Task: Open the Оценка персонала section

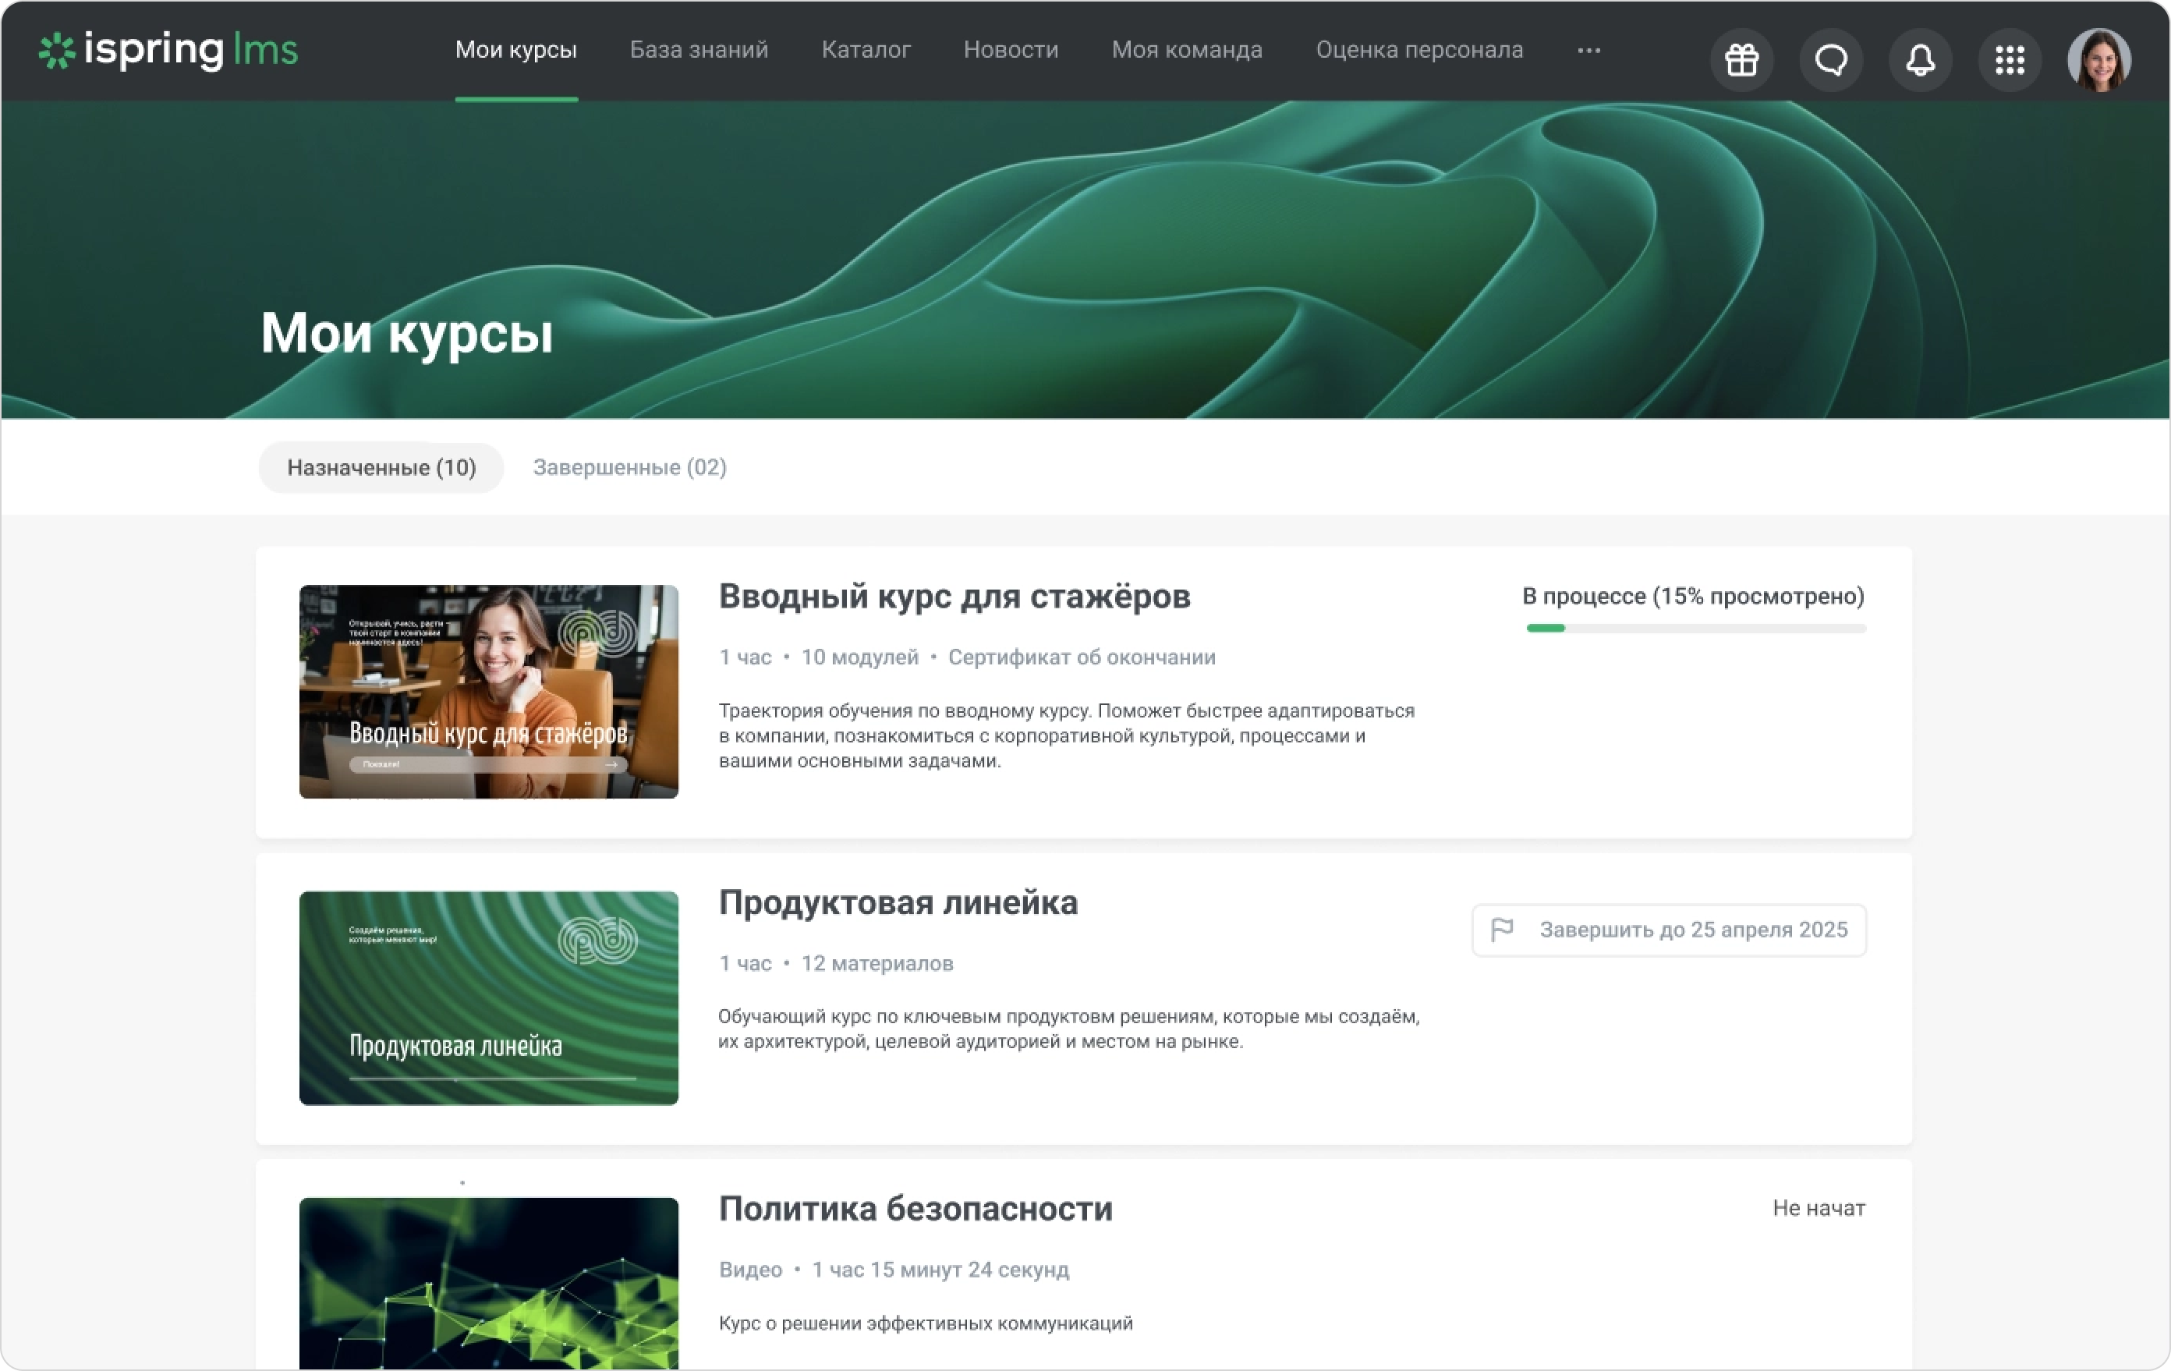Action: tap(1419, 51)
